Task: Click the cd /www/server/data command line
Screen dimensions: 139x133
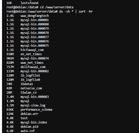Action: click(x=57, y=7)
